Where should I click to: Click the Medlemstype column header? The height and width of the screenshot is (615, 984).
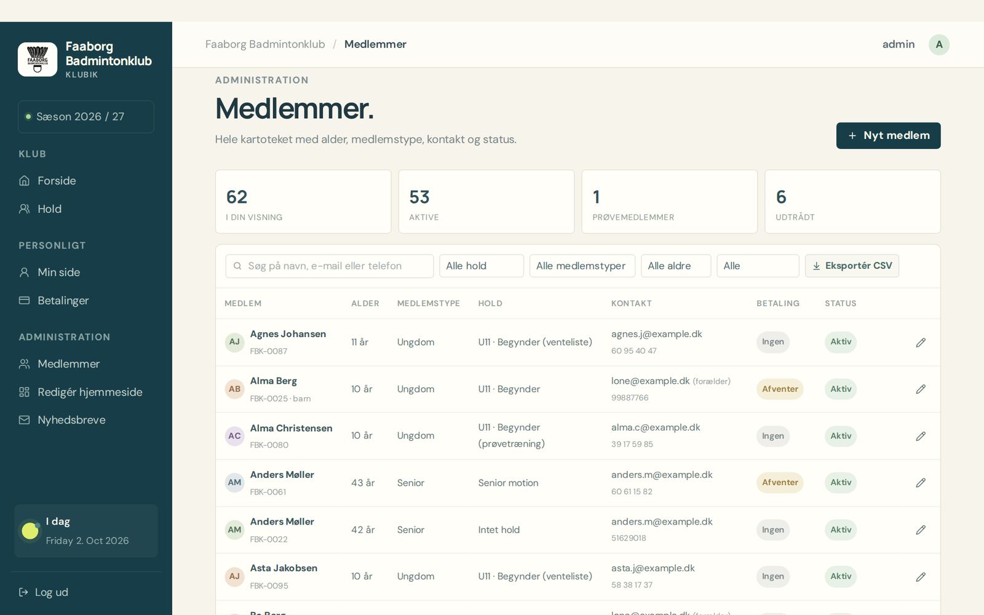click(429, 304)
